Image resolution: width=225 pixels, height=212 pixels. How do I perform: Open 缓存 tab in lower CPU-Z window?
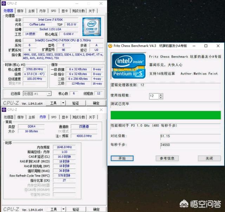pos(20,117)
